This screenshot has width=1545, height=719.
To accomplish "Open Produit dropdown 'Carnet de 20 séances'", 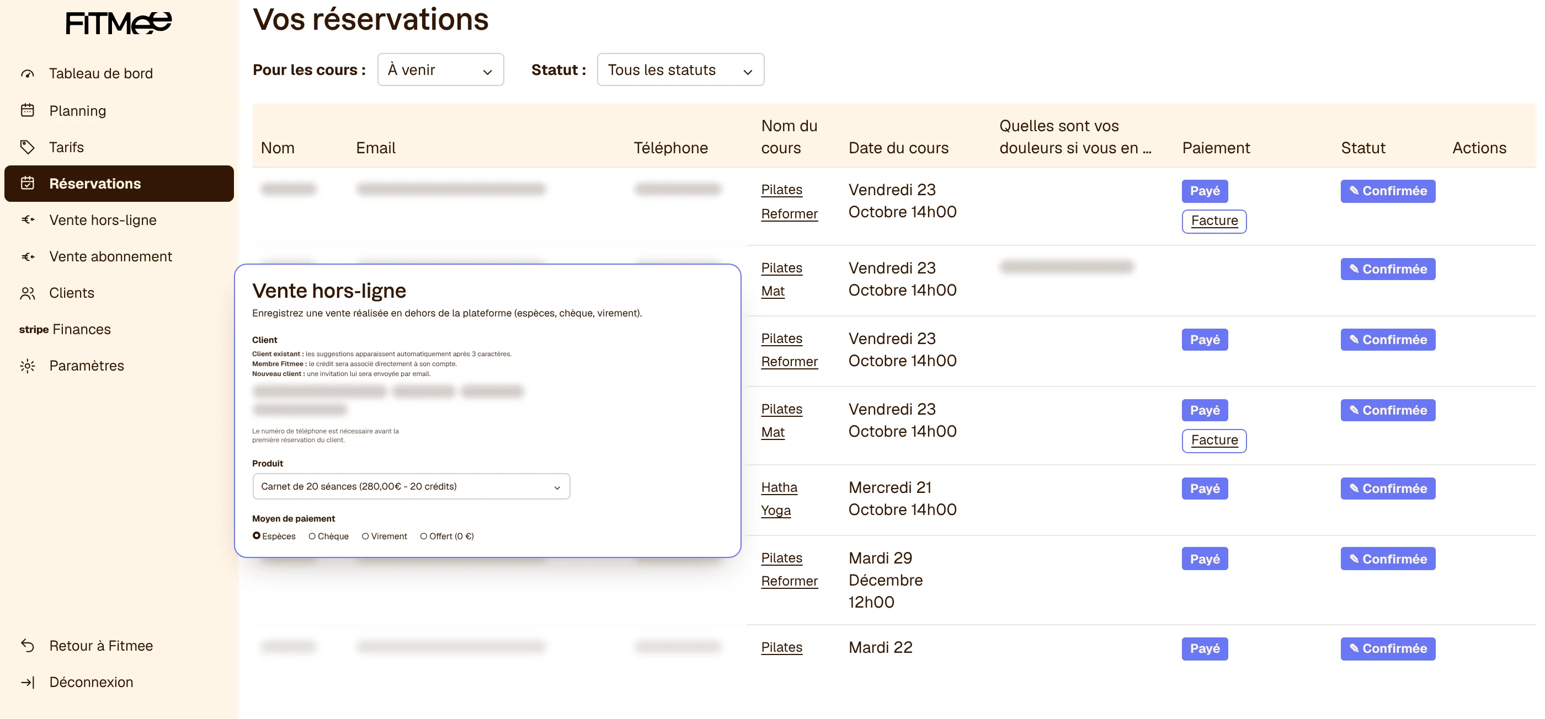I will pyautogui.click(x=411, y=486).
